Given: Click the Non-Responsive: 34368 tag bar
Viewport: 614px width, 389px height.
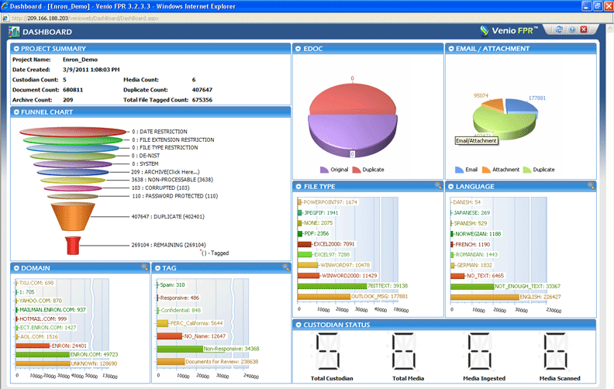Looking at the screenshot, I should pos(180,349).
